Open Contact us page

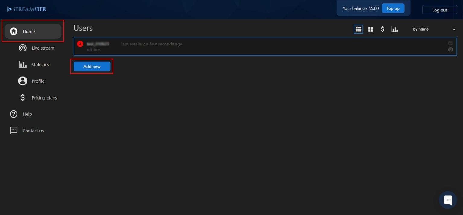33,131
